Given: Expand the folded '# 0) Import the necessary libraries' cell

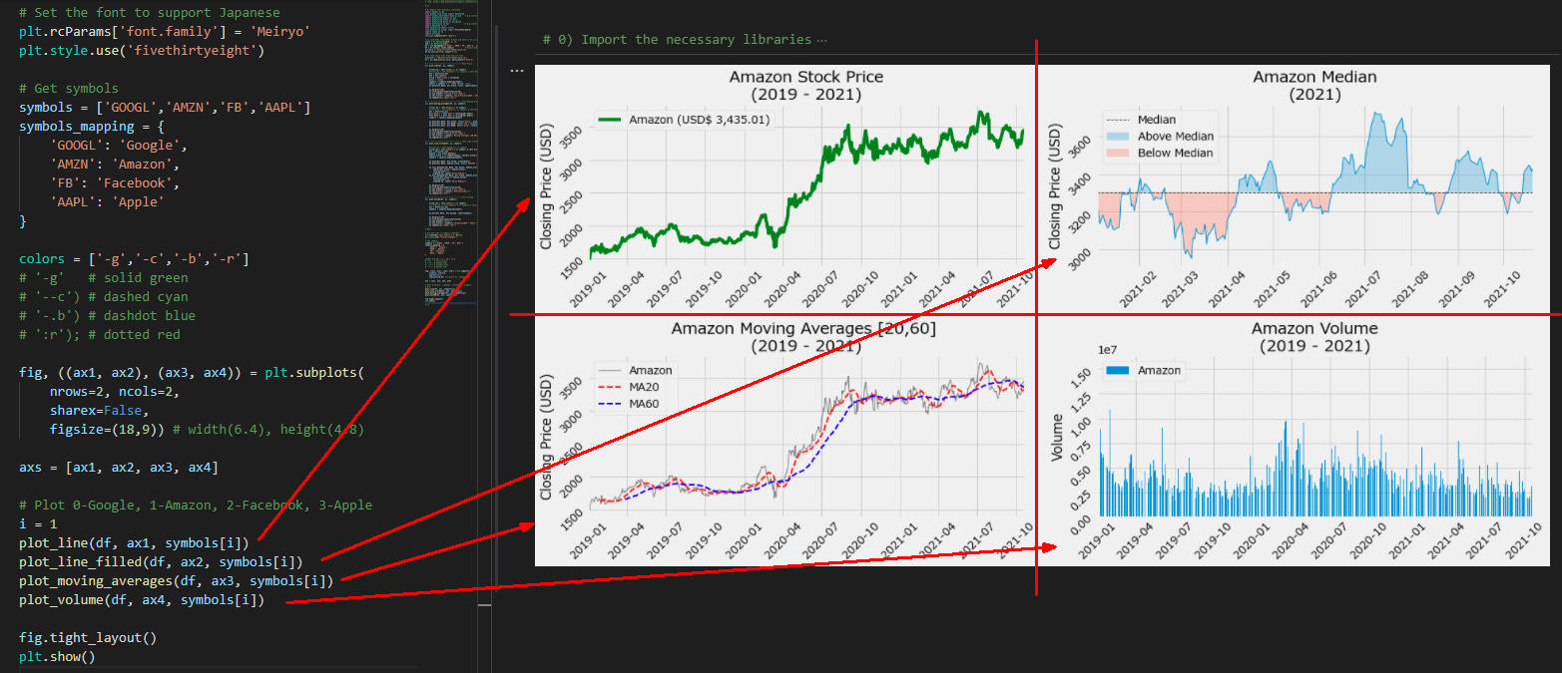Looking at the screenshot, I should pyautogui.click(x=685, y=40).
